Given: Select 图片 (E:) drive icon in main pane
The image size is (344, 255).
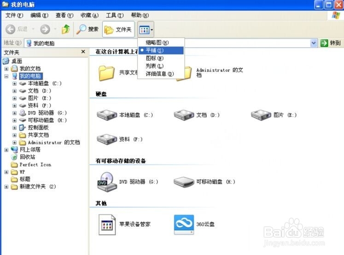Looking at the screenshot, I should pyautogui.click(x=261, y=115).
